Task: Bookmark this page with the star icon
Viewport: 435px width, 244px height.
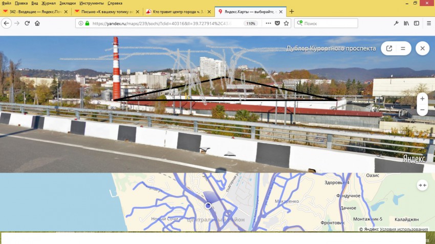Action: point(287,23)
